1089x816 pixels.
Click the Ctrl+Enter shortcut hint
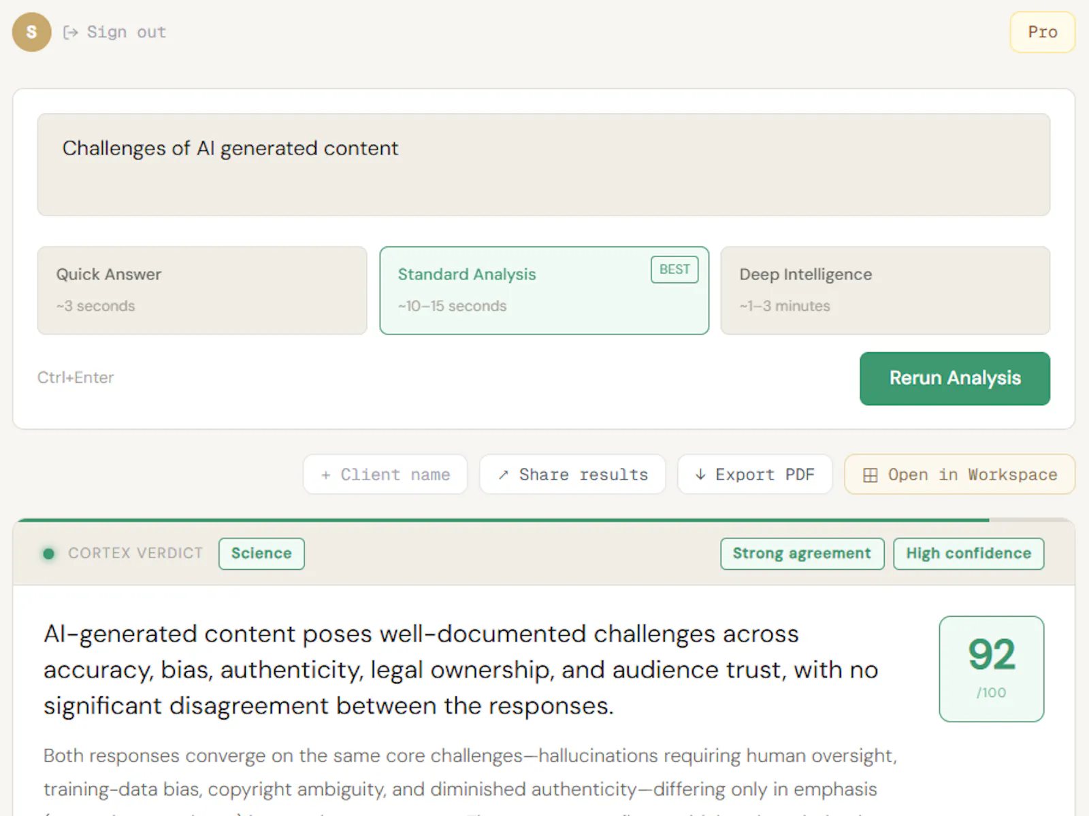click(x=76, y=377)
